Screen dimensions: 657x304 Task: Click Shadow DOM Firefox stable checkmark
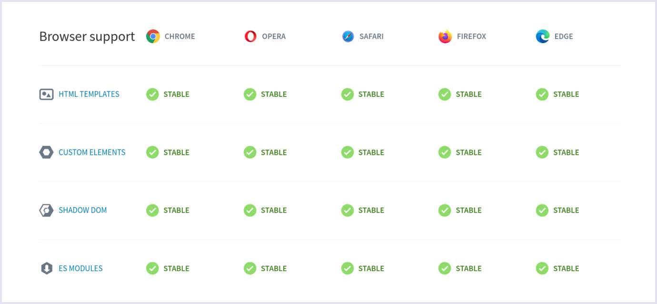(x=445, y=210)
